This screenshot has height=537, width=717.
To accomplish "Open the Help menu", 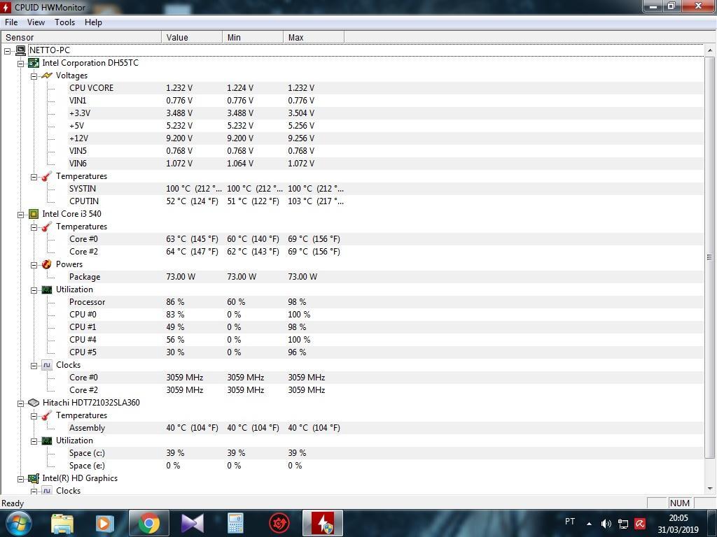I will [x=93, y=22].
